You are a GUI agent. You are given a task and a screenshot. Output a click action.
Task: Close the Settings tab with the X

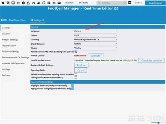pos(43,20)
